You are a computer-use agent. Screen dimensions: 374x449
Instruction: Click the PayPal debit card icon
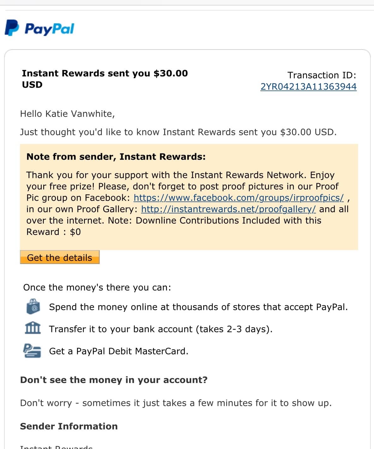pyautogui.click(x=32, y=351)
